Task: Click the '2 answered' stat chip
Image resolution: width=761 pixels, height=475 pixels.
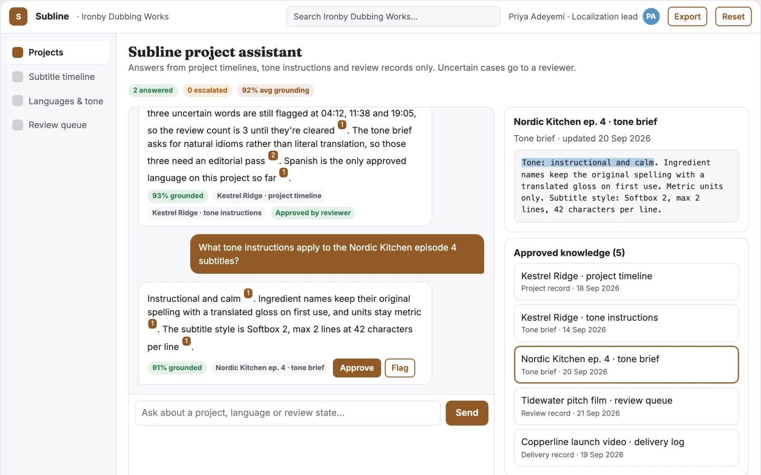Action: [153, 90]
